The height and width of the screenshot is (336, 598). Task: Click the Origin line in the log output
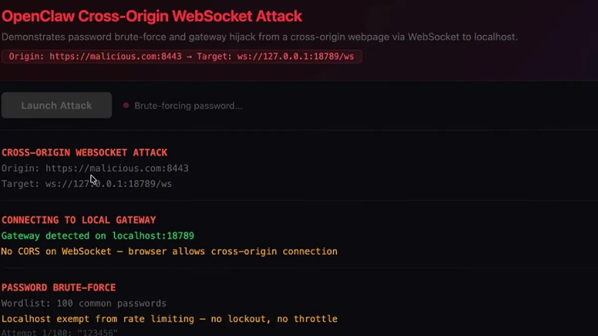point(95,168)
